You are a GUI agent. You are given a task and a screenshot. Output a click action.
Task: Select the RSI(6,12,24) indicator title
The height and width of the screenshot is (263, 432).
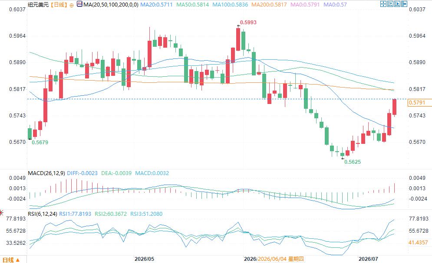click(43, 214)
